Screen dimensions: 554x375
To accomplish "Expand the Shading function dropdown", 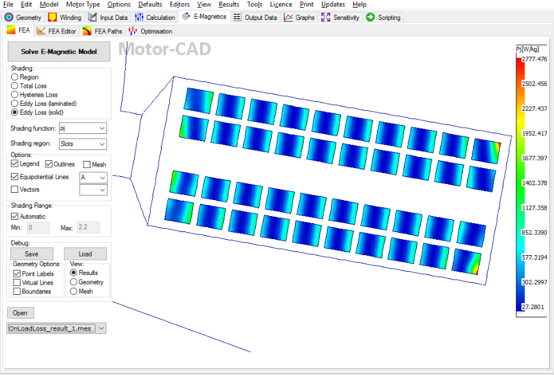I will 102,128.
